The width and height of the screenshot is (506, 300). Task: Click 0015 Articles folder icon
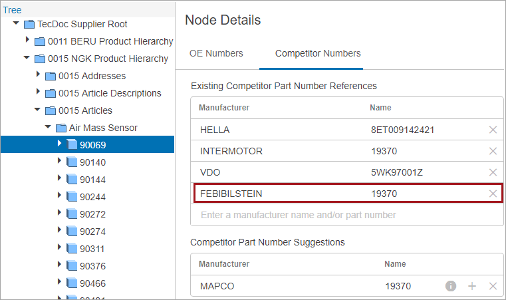51,111
